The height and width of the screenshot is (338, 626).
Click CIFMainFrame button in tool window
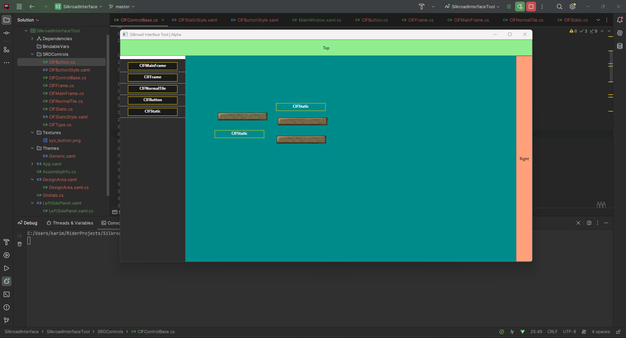[x=153, y=66]
